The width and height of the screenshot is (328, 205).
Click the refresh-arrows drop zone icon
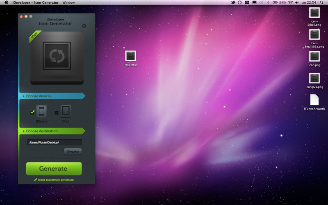click(57, 56)
